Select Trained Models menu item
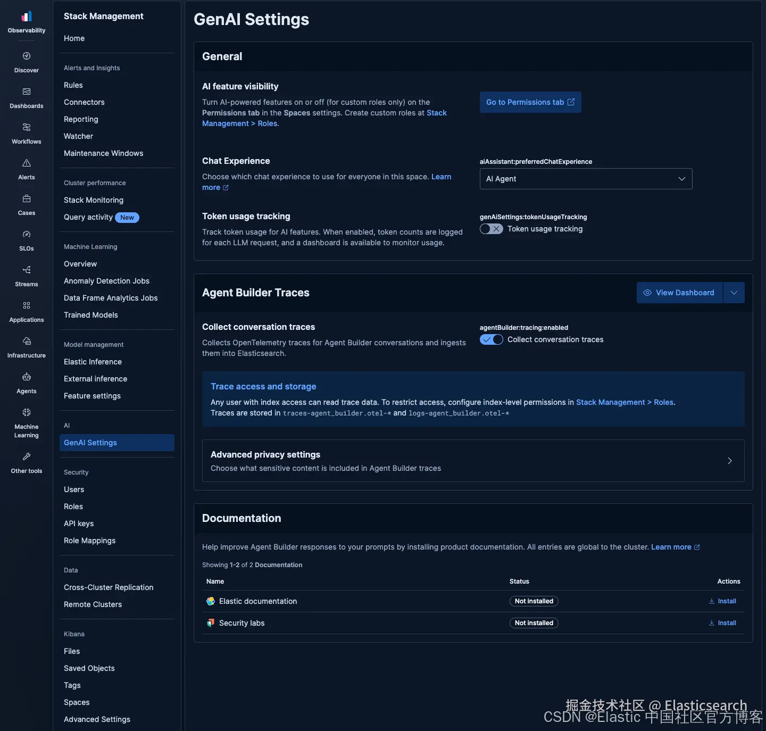The image size is (766, 731). [91, 315]
